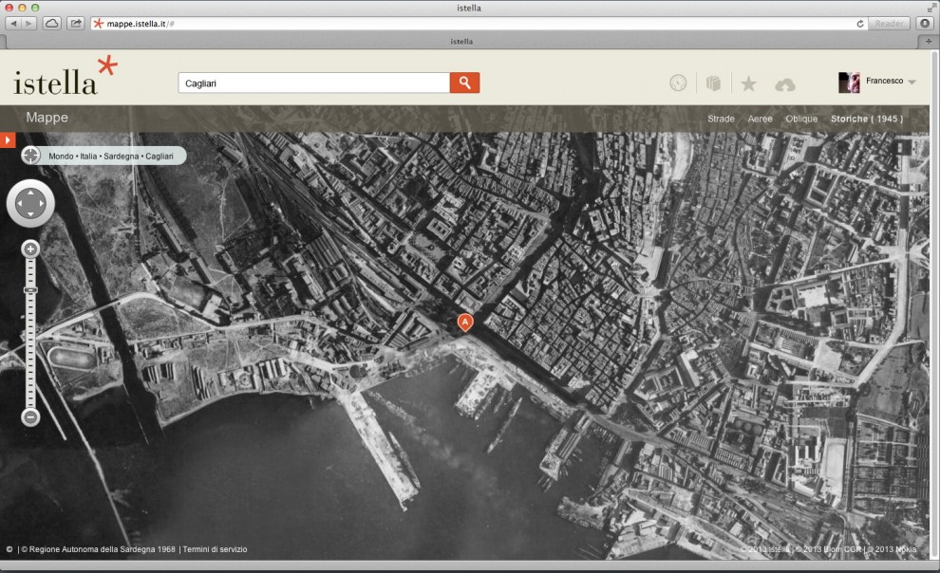The height and width of the screenshot is (573, 940).
Task: Reload the page with the refresh icon
Action: [860, 24]
